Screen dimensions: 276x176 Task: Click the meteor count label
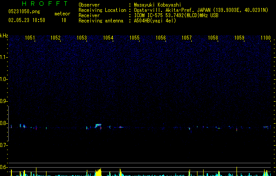tap(62, 14)
